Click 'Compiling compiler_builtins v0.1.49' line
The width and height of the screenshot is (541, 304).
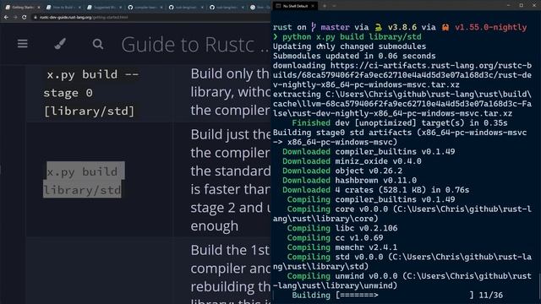[x=371, y=199]
